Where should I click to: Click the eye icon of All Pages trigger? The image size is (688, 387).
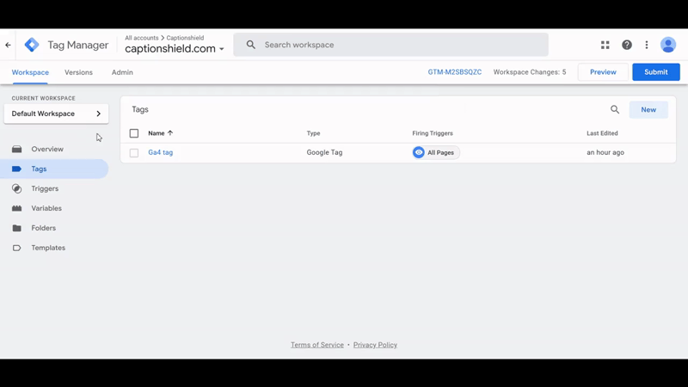click(x=419, y=153)
